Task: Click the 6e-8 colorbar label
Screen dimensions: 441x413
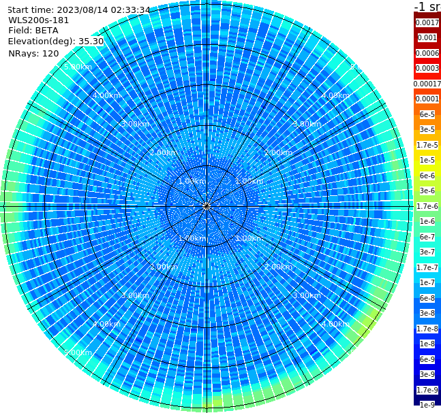Action: point(427,298)
